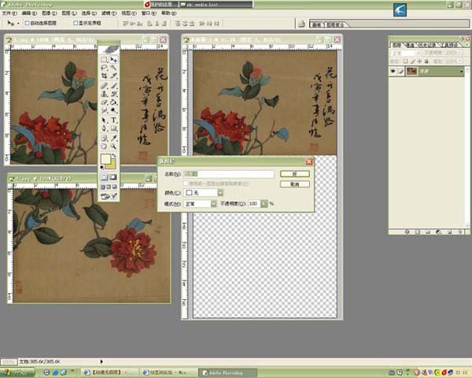This screenshot has width=472, height=378.
Task: Click the foreground color swatch
Action: [106, 160]
